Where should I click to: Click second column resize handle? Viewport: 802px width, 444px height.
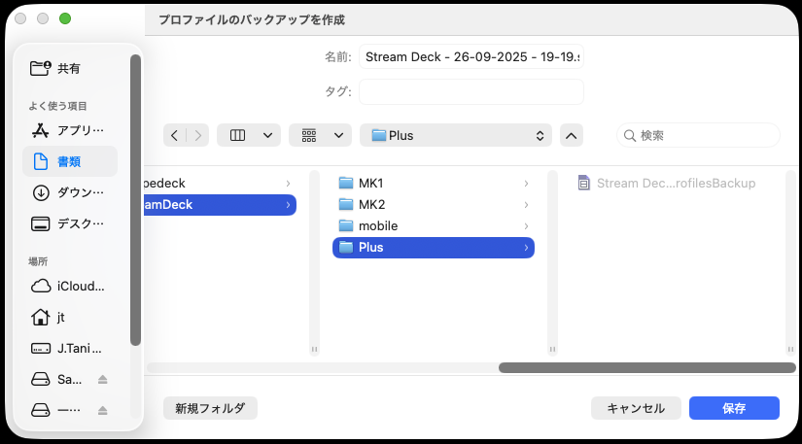pos(552,350)
